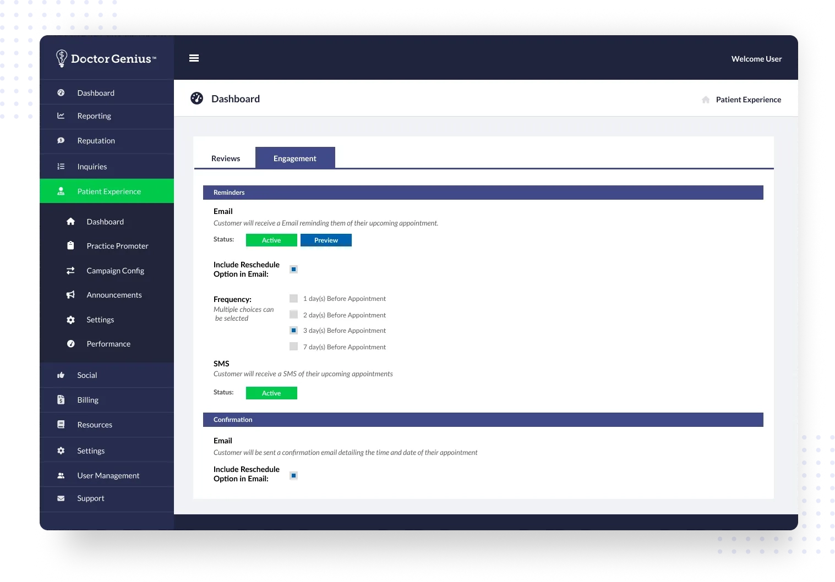The width and height of the screenshot is (835, 582).
Task: Click the Doctor Genius lightbulb logo
Action: [x=61, y=58]
